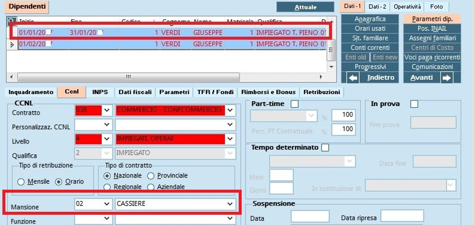Screen dimensions: 475x225
Task: Choose Provinciale contract type
Action: tap(150, 176)
